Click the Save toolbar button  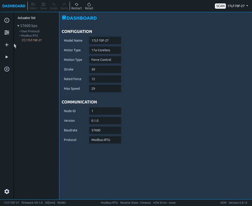(x=43, y=6)
